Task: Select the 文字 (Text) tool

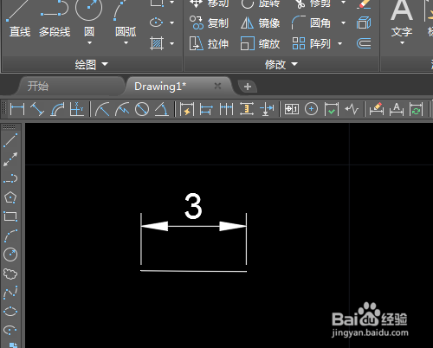Action: coord(402,19)
